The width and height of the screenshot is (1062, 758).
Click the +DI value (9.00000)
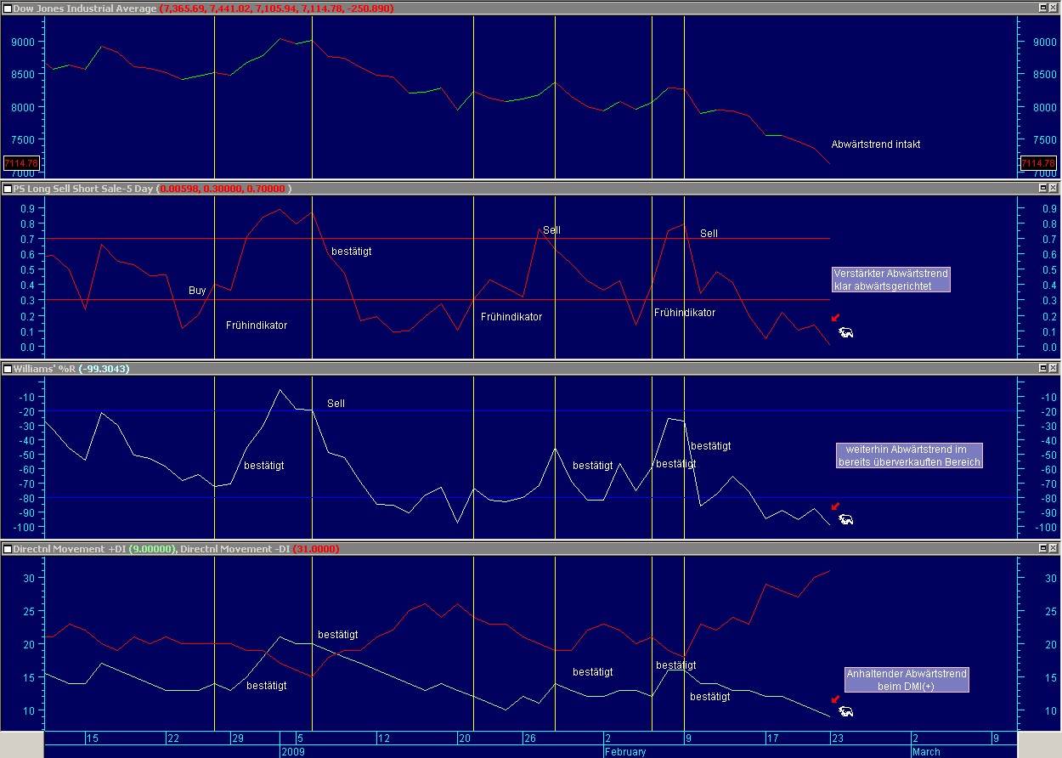153,549
